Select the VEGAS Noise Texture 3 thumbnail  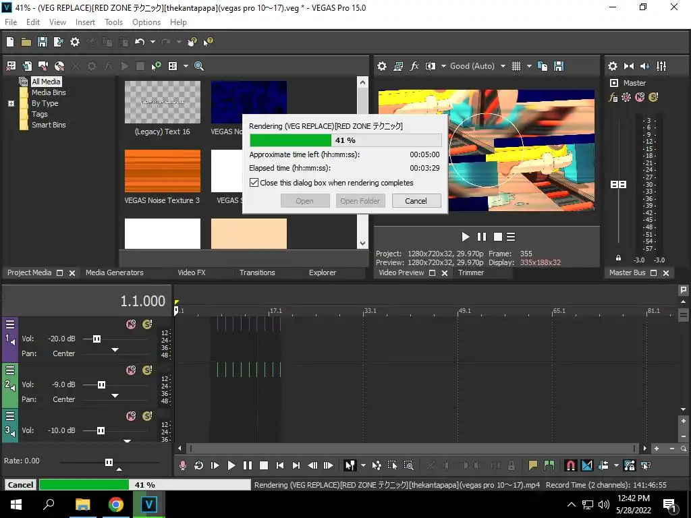pyautogui.click(x=162, y=171)
